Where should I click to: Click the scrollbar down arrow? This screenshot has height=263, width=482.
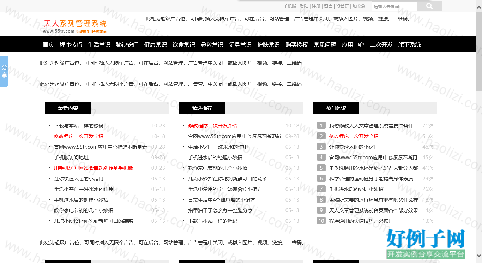(479, 255)
